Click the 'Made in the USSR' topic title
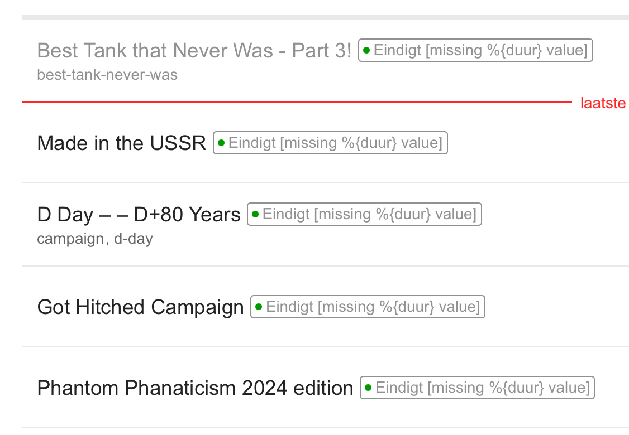The width and height of the screenshot is (629, 435). tap(121, 143)
